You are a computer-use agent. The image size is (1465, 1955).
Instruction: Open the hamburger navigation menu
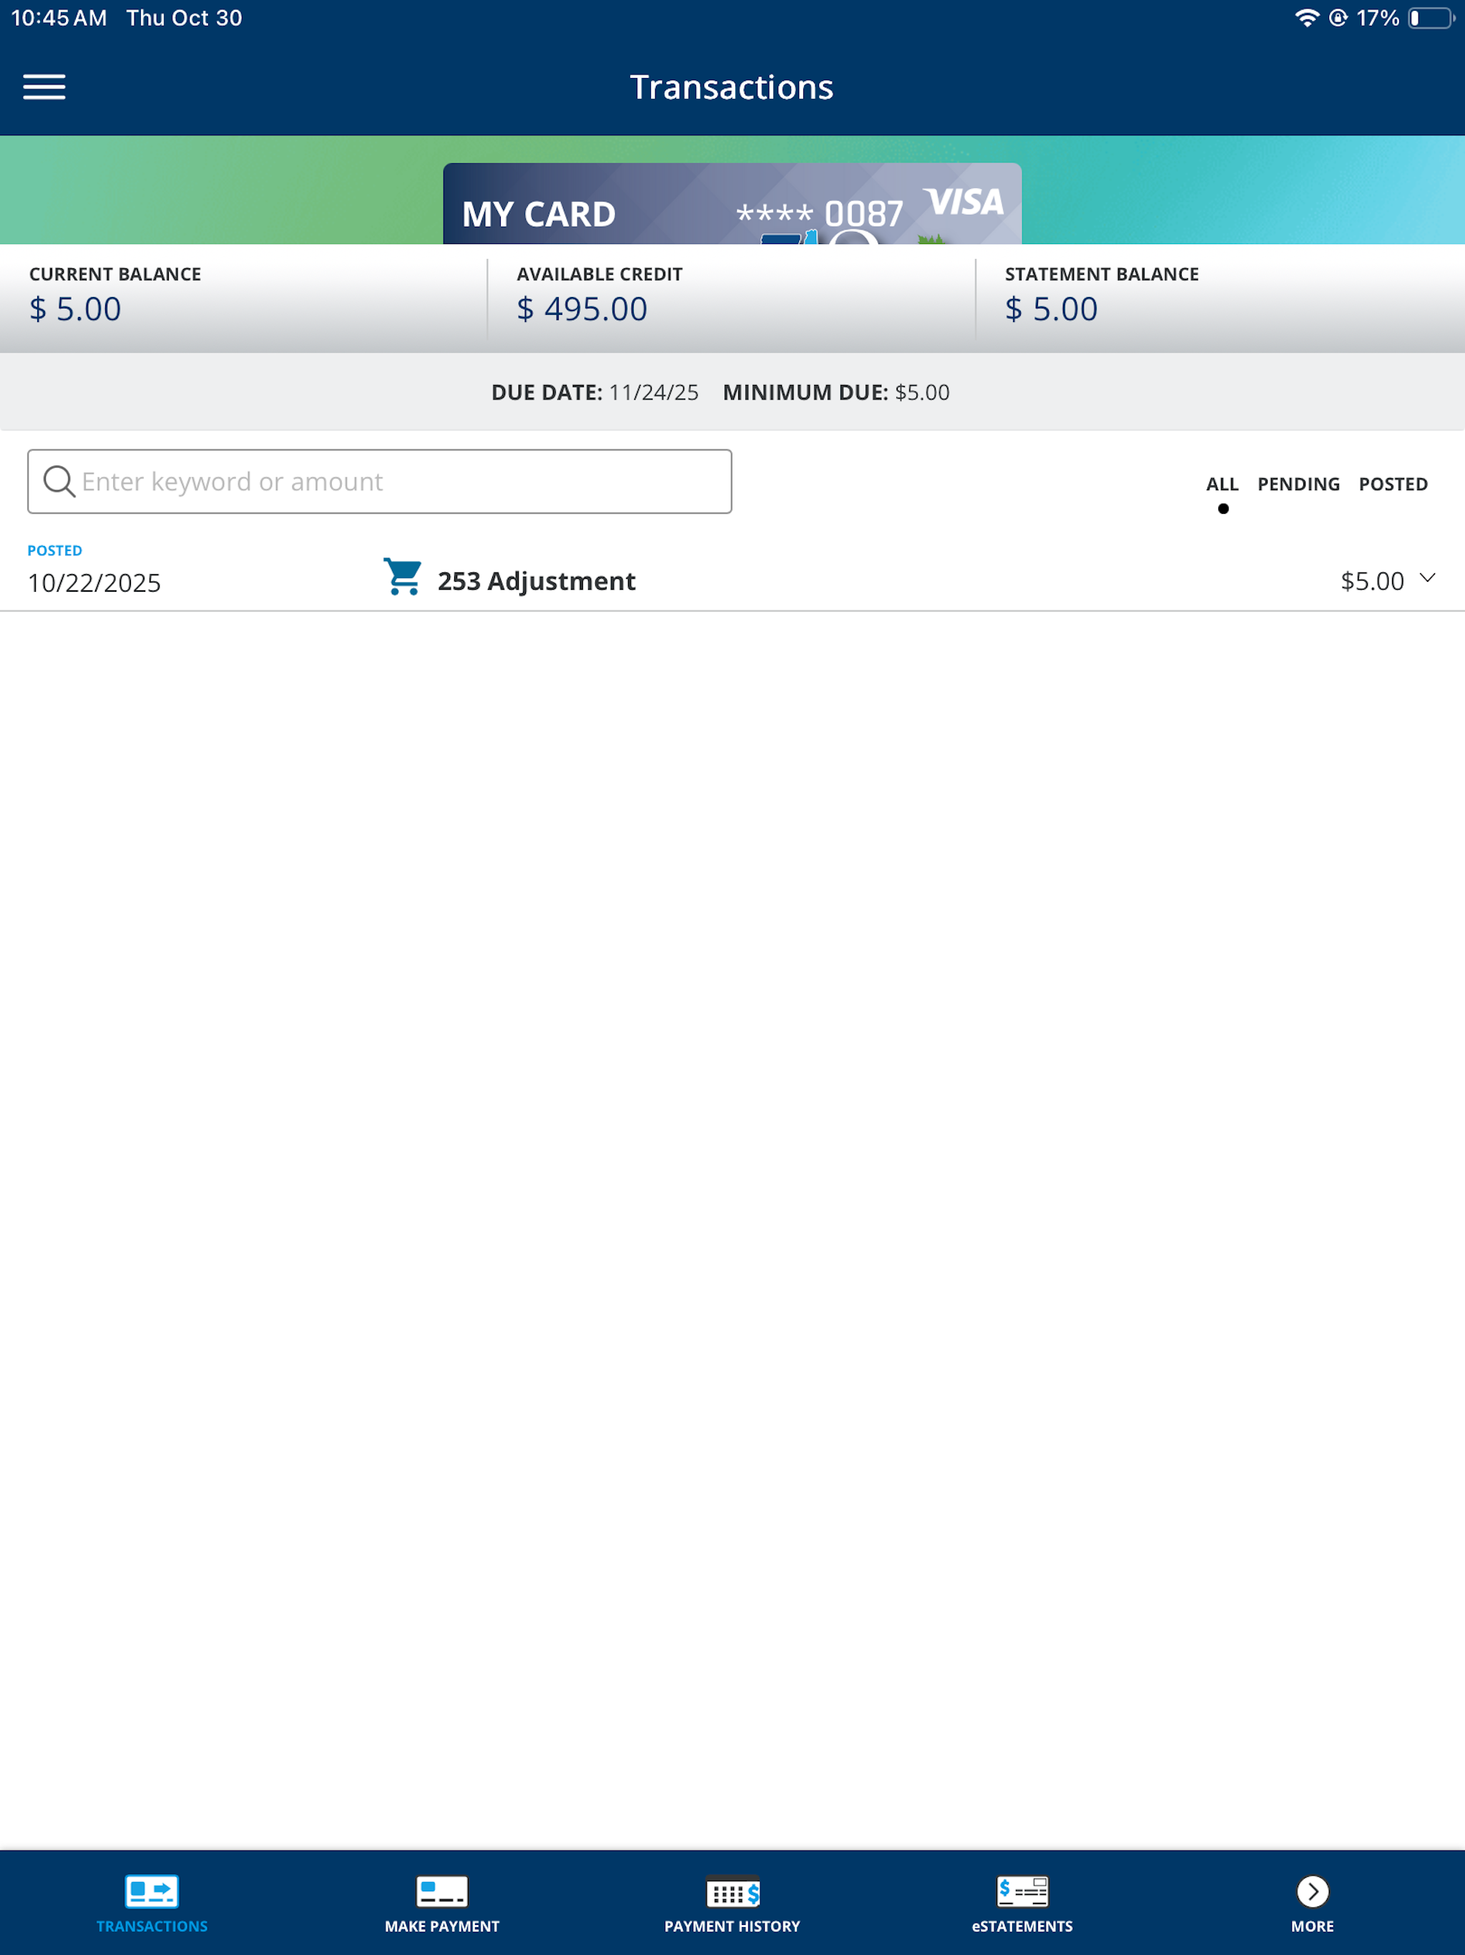pyautogui.click(x=44, y=87)
